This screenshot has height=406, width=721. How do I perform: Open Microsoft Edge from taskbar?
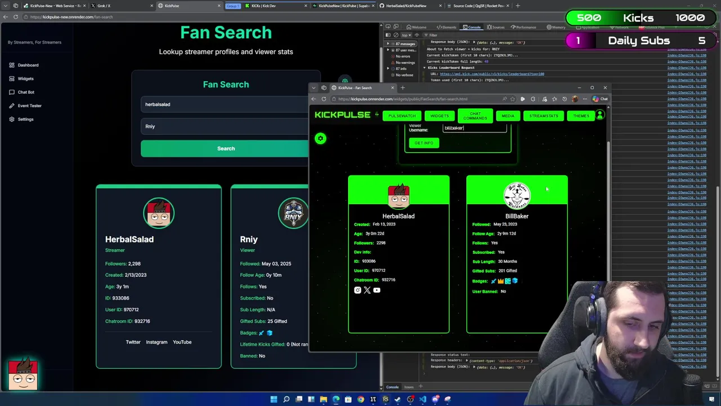(x=336, y=399)
